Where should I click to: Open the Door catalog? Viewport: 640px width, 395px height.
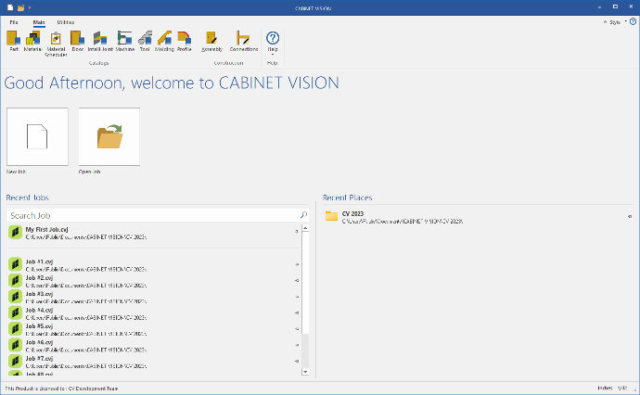[78, 41]
